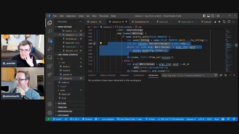Click the pin icon in editor toolbar
239x134 pixels.
pyautogui.click(x=215, y=22)
